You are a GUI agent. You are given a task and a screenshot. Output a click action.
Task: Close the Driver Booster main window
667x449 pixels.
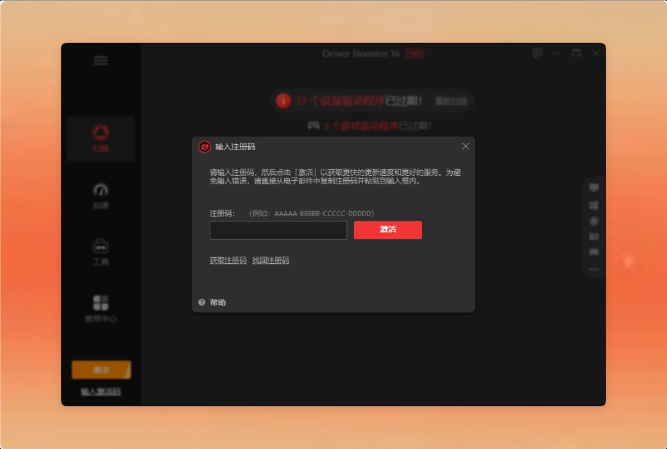tap(596, 53)
